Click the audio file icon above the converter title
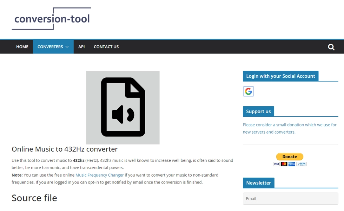The image size is (344, 211). pyautogui.click(x=123, y=107)
